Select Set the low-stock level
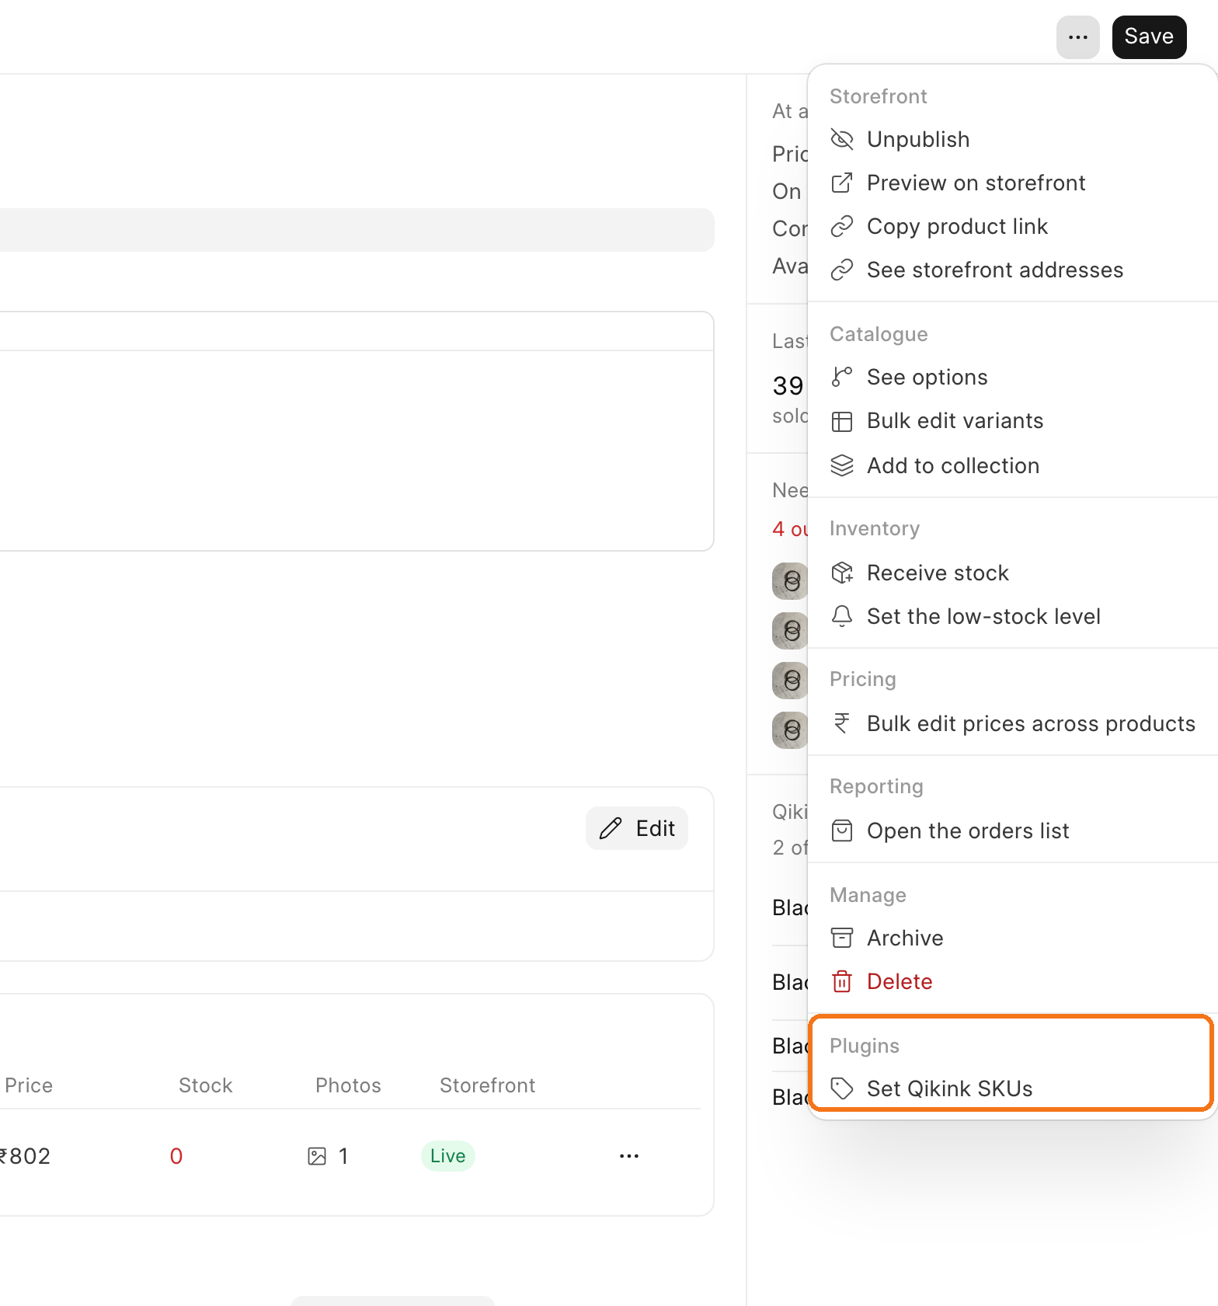Image resolution: width=1218 pixels, height=1306 pixels. tap(1013, 616)
